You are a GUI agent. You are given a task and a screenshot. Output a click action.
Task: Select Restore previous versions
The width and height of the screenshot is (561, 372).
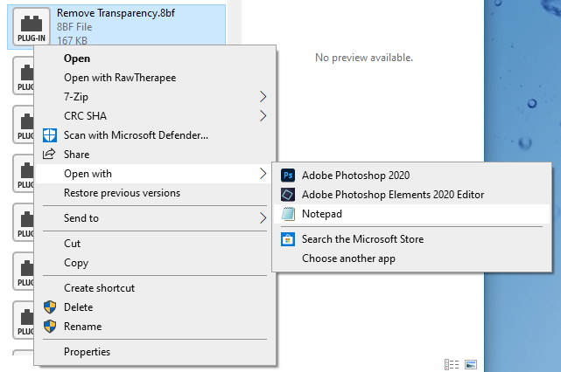pos(155,193)
